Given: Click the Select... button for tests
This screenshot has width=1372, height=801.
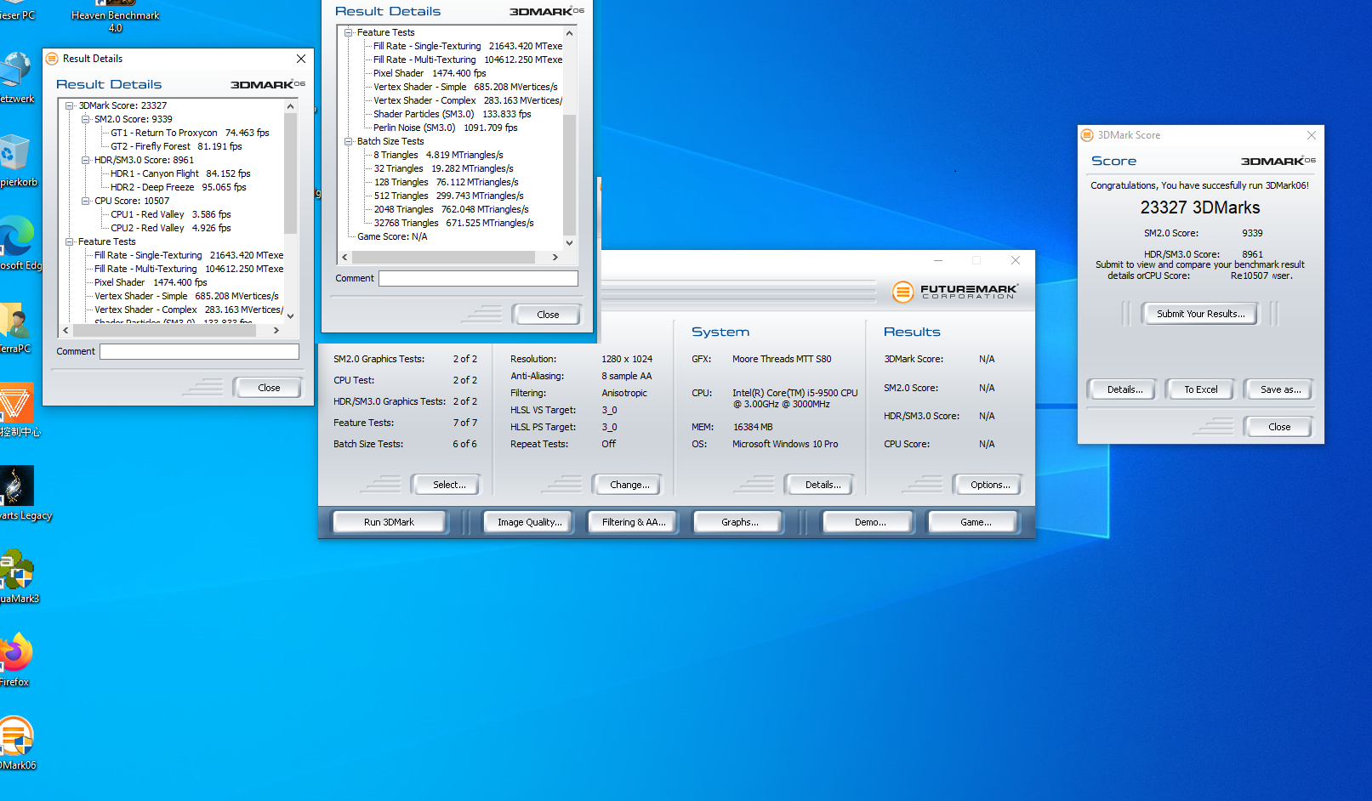Looking at the screenshot, I should (448, 485).
